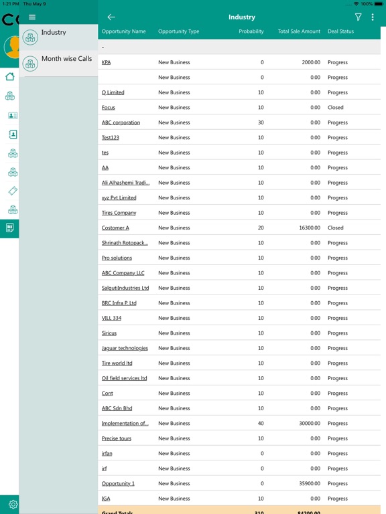This screenshot has width=386, height=514.
Task: Open the xyz Pvt Limited opportunity
Action: (119, 198)
